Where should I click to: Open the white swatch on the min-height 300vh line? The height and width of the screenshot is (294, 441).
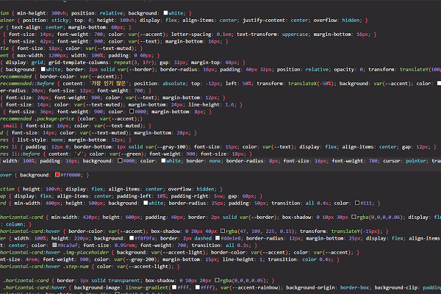(x=165, y=13)
